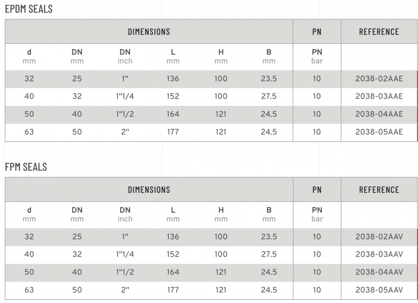Viewport: 418px width, 303px height.
Task: Click the 177 length value in EPDM table
Action: point(173,132)
